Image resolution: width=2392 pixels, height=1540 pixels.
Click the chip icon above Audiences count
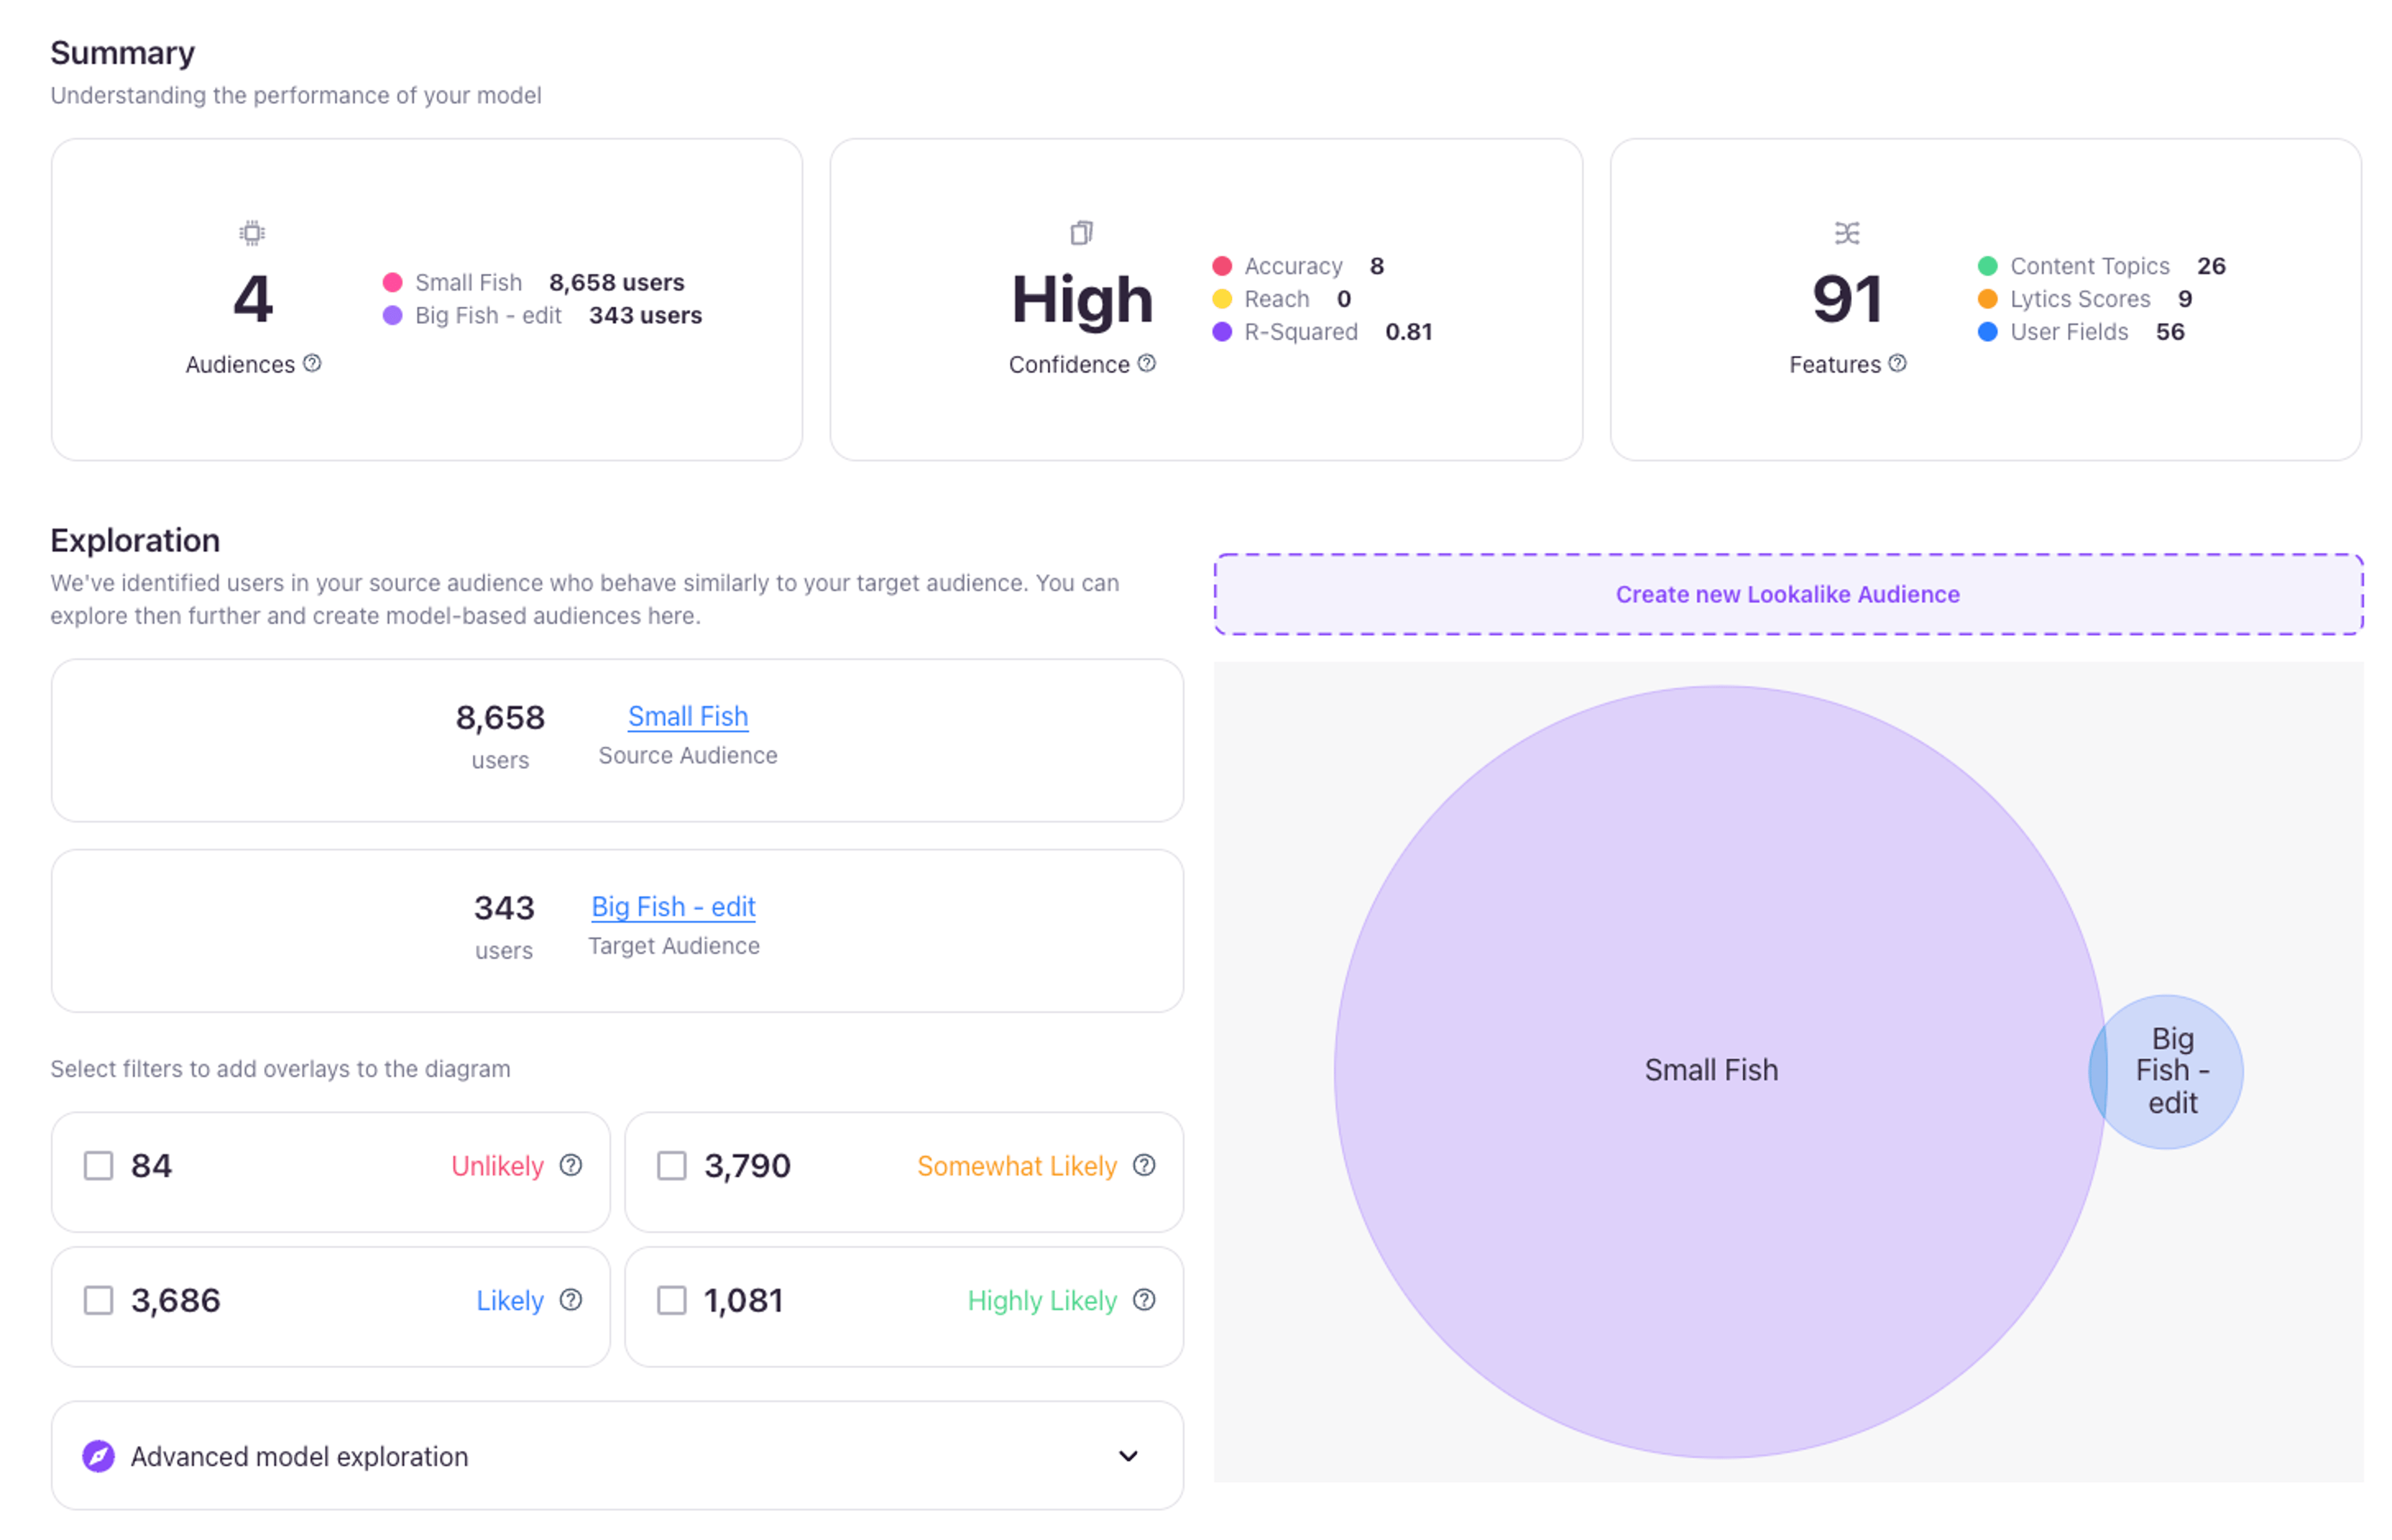[252, 233]
